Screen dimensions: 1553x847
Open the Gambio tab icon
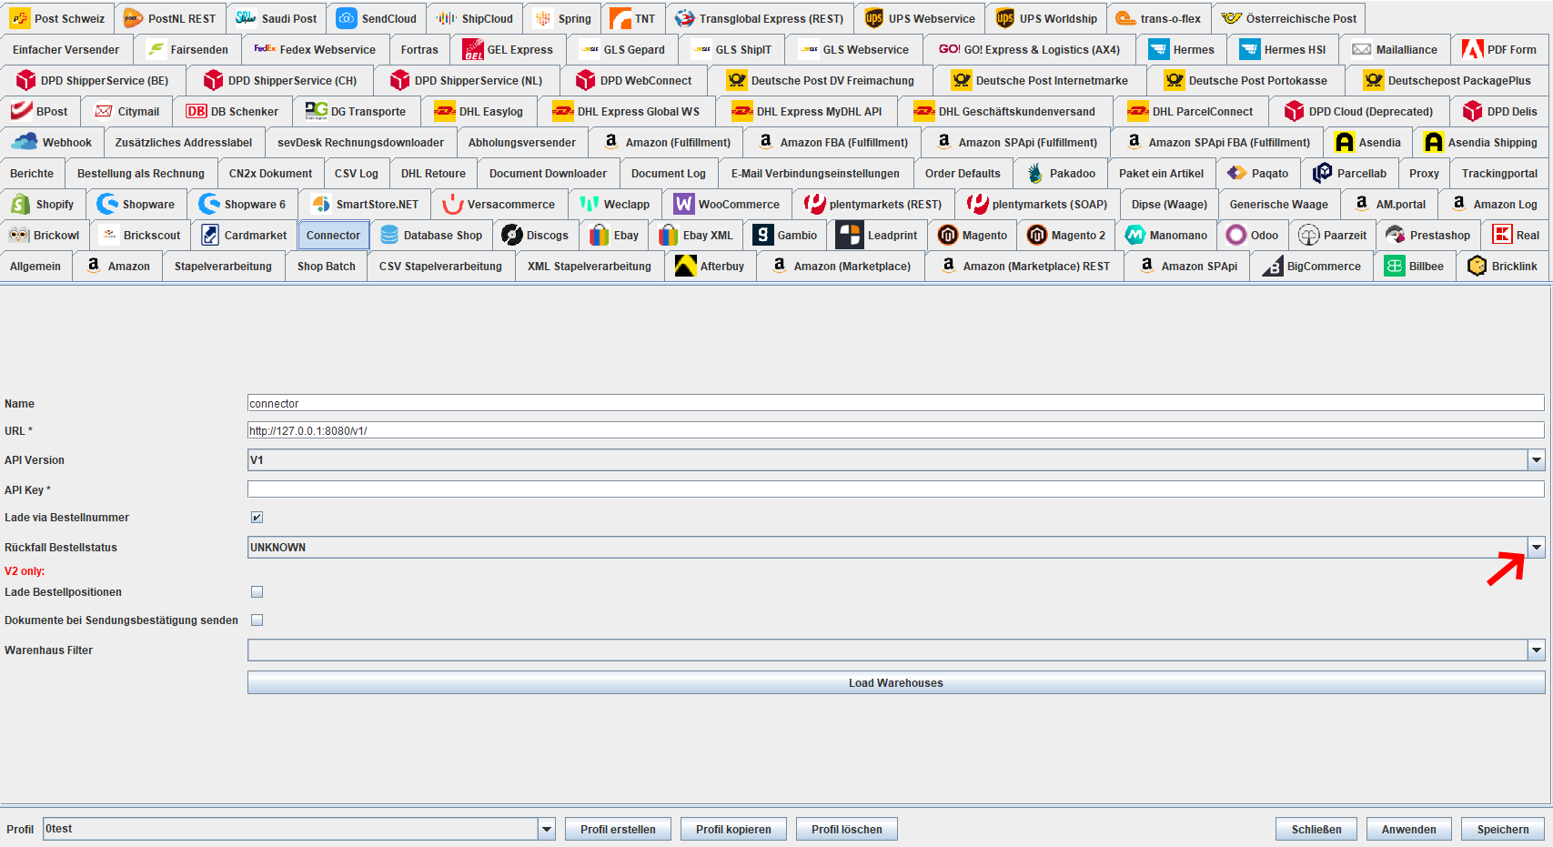763,235
